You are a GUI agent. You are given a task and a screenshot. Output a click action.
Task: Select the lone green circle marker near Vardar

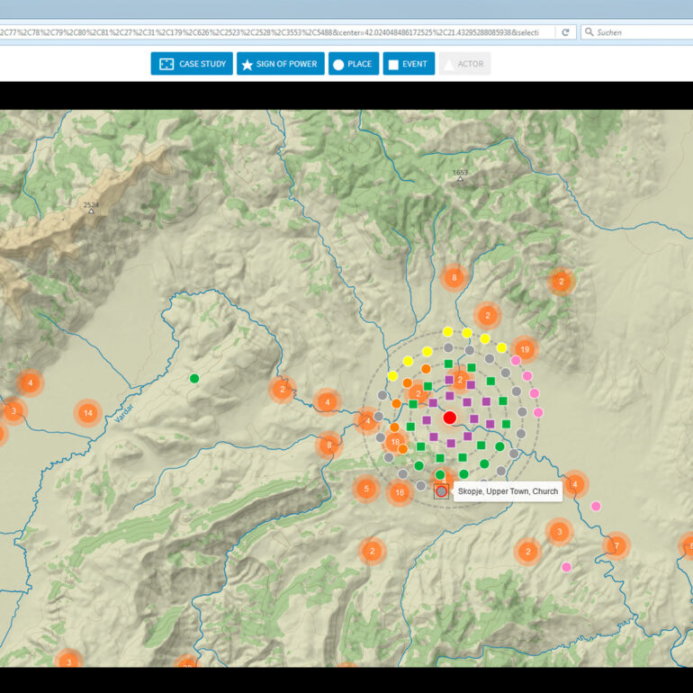[x=194, y=378]
